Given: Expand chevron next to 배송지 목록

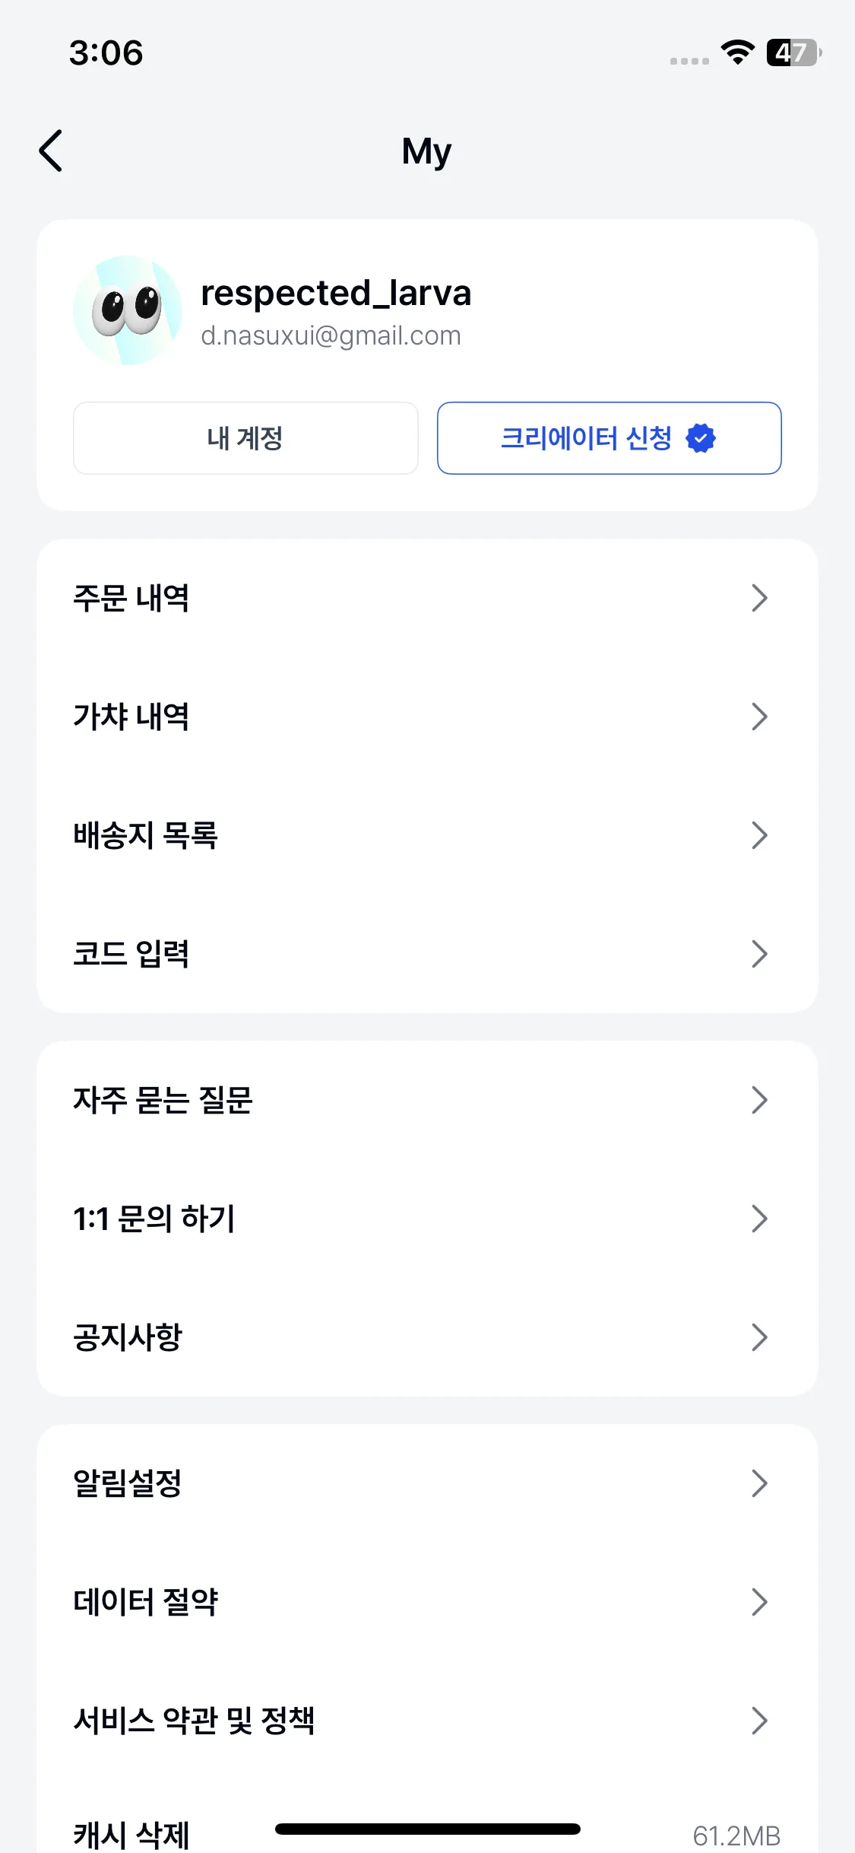Looking at the screenshot, I should pyautogui.click(x=759, y=835).
